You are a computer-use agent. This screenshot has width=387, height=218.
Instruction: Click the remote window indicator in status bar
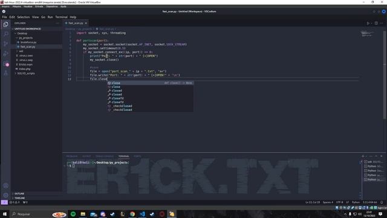point(4,202)
